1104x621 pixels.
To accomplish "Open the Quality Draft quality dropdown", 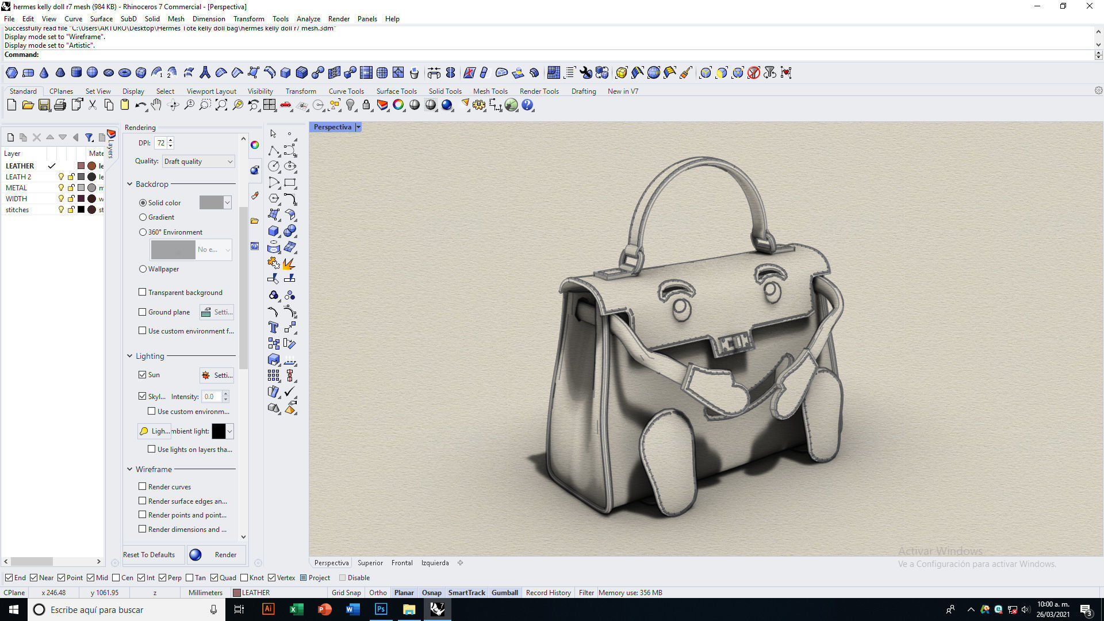I will coord(198,162).
